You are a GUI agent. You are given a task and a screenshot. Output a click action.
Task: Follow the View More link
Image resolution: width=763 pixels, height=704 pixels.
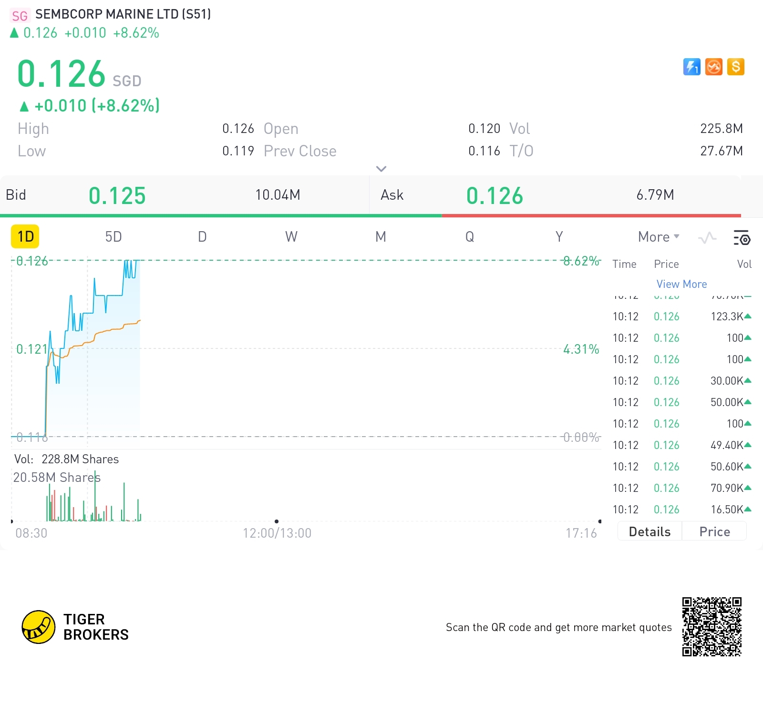tap(681, 284)
